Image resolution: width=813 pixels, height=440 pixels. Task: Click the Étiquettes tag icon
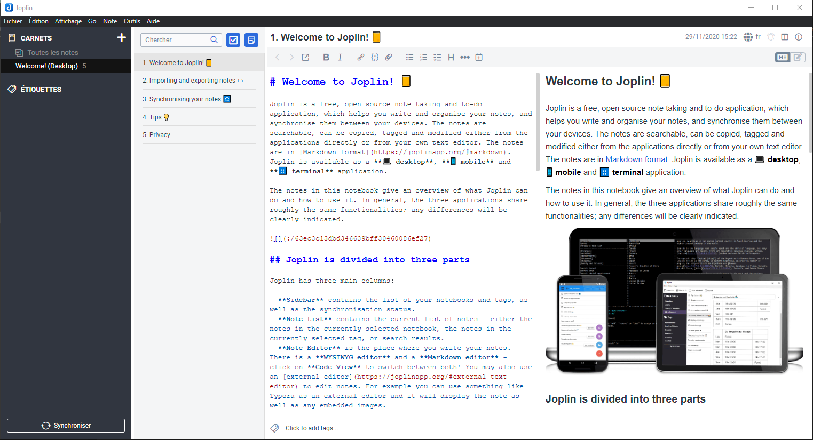click(12, 89)
